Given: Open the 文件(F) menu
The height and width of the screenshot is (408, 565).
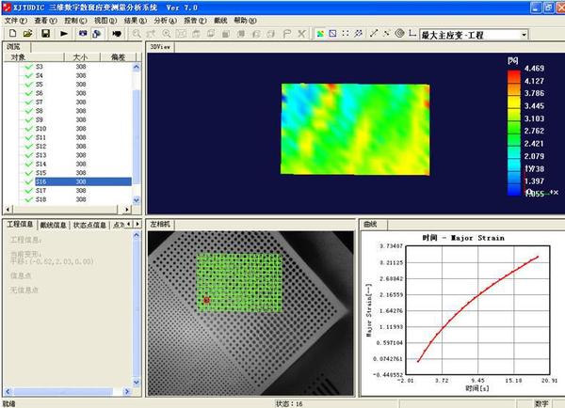Looking at the screenshot, I should coord(15,21).
